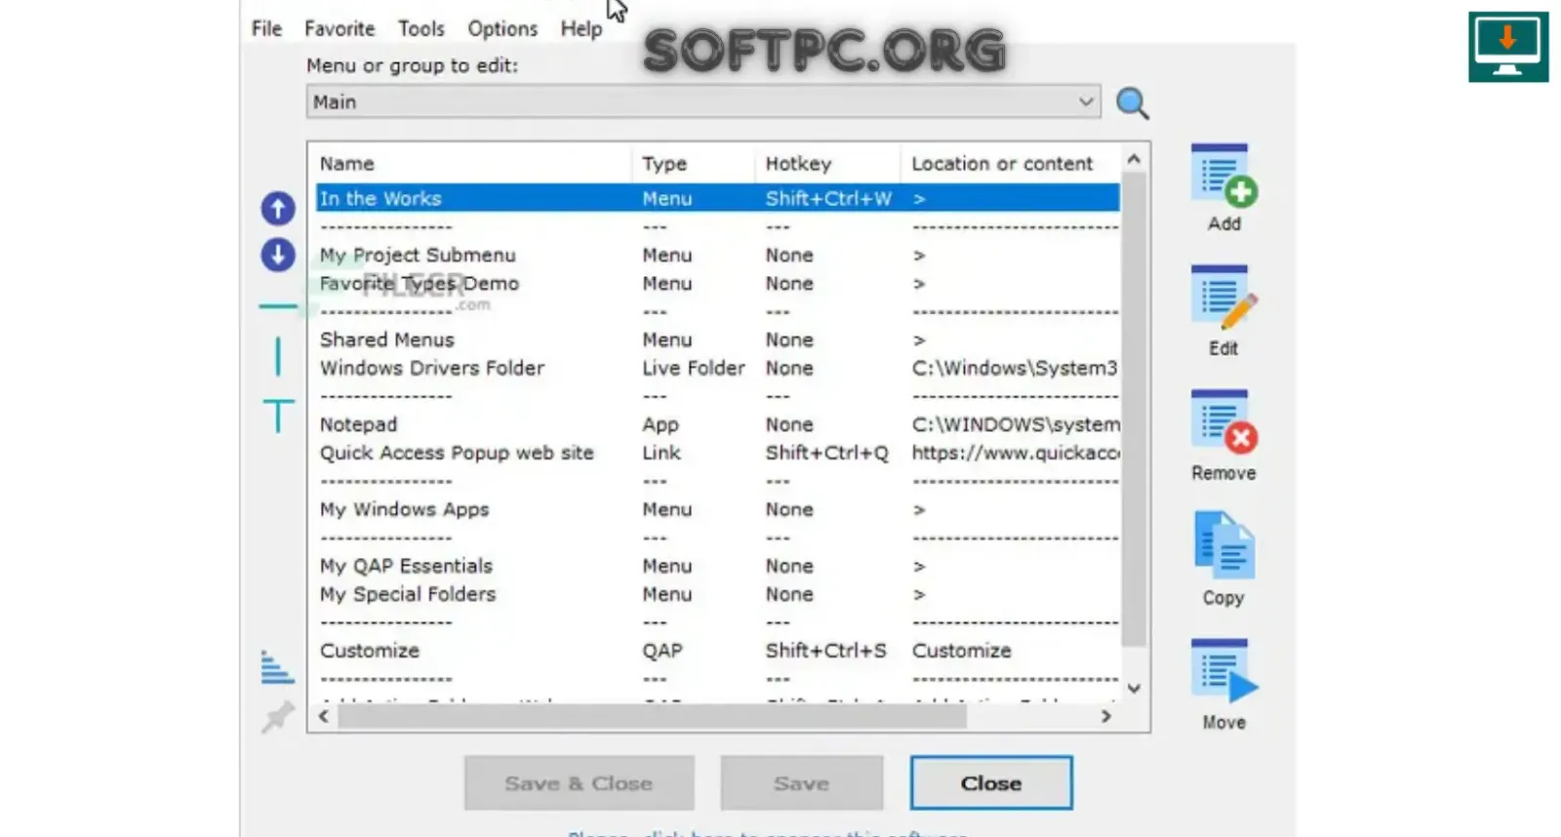Screen dimensions: 1561x837
Task: Select Windows Drivers Folder row
Action: pyautogui.click(x=717, y=368)
